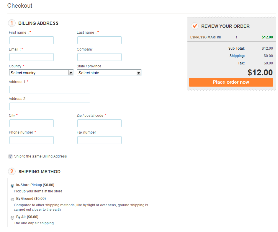This screenshot has width=278, height=232.
Task: Click the City input field
Action: [32, 123]
